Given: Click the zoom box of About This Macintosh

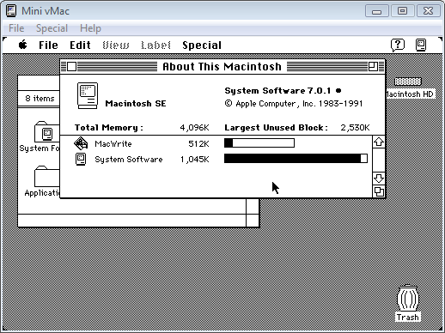Looking at the screenshot, I should click(373, 67).
